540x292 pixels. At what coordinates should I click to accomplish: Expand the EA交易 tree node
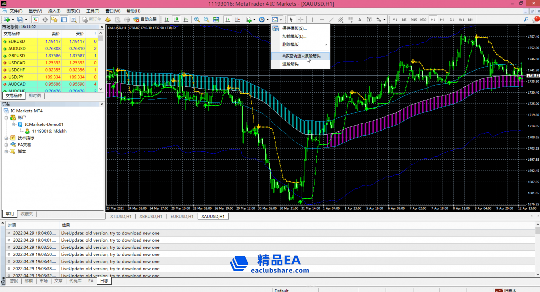[6, 145]
